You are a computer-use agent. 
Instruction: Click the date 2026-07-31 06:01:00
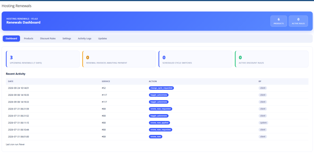click(18, 137)
